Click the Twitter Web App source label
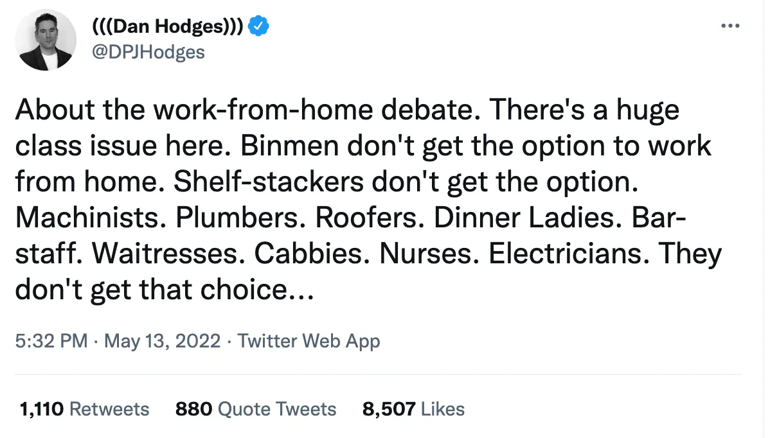770x438 pixels. coord(309,340)
